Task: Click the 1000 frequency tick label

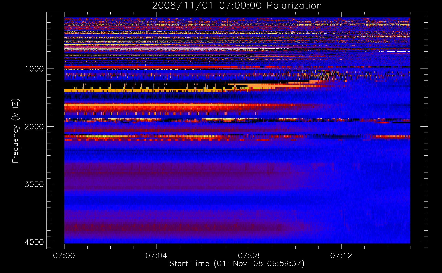Action: 34,69
